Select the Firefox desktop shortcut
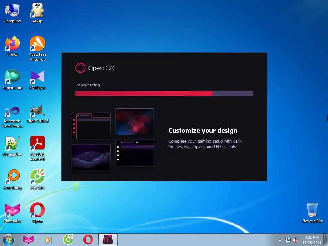The width and height of the screenshot is (328, 246). [12, 46]
